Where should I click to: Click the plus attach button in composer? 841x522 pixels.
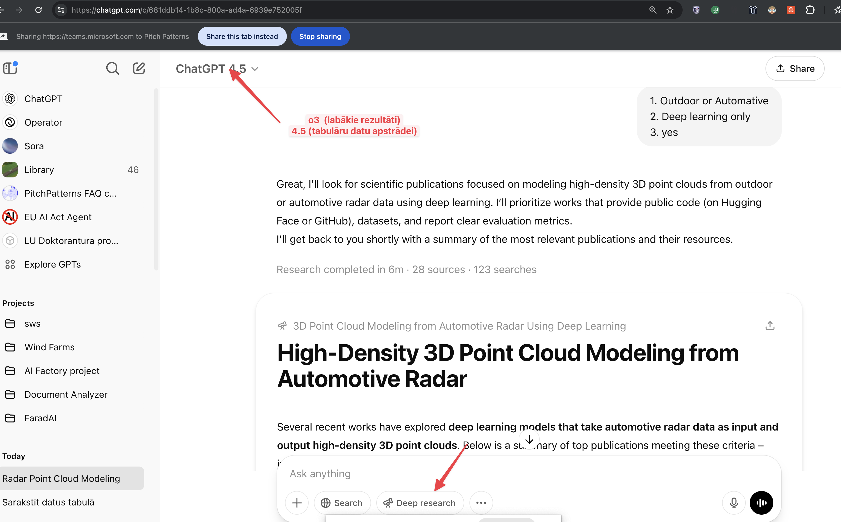pyautogui.click(x=297, y=503)
